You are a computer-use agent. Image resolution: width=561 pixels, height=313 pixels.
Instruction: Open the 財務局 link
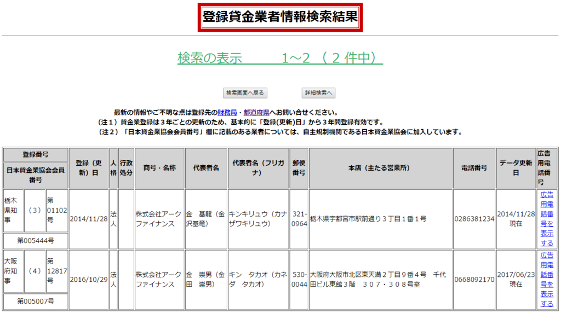point(227,113)
